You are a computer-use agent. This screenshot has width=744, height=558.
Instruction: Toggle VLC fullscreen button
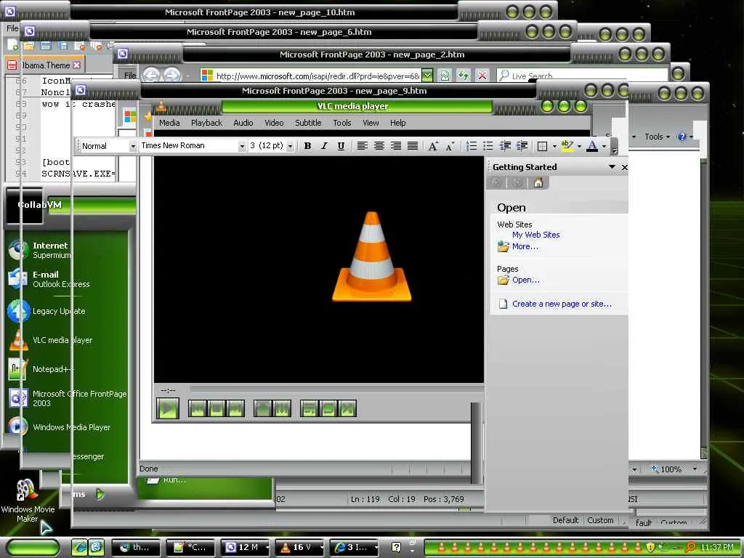(262, 408)
